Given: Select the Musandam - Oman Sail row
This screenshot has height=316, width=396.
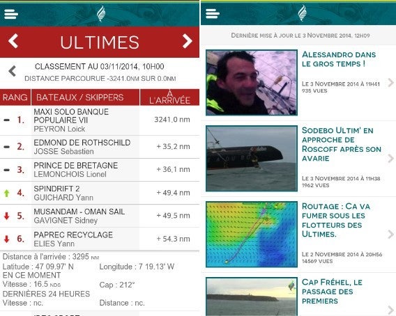Looking at the screenshot, I should (x=100, y=216).
